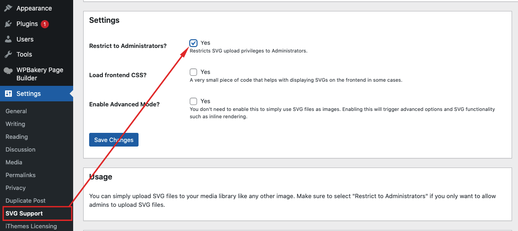Select SVG Support in the sidebar
The image size is (518, 231).
pyautogui.click(x=24, y=213)
